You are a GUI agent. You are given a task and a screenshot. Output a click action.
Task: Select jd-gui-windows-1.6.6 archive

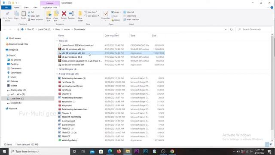(x=111, y=57)
